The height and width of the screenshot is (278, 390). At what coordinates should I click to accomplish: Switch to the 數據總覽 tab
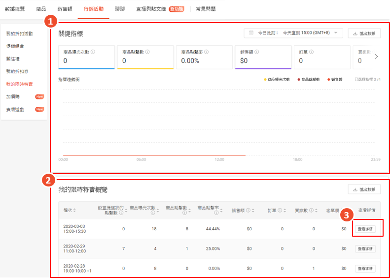[15, 9]
